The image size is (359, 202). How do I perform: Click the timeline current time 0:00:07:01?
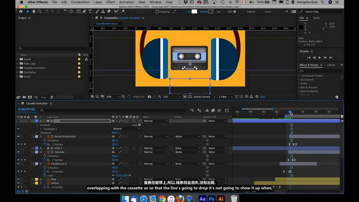[x=27, y=109]
